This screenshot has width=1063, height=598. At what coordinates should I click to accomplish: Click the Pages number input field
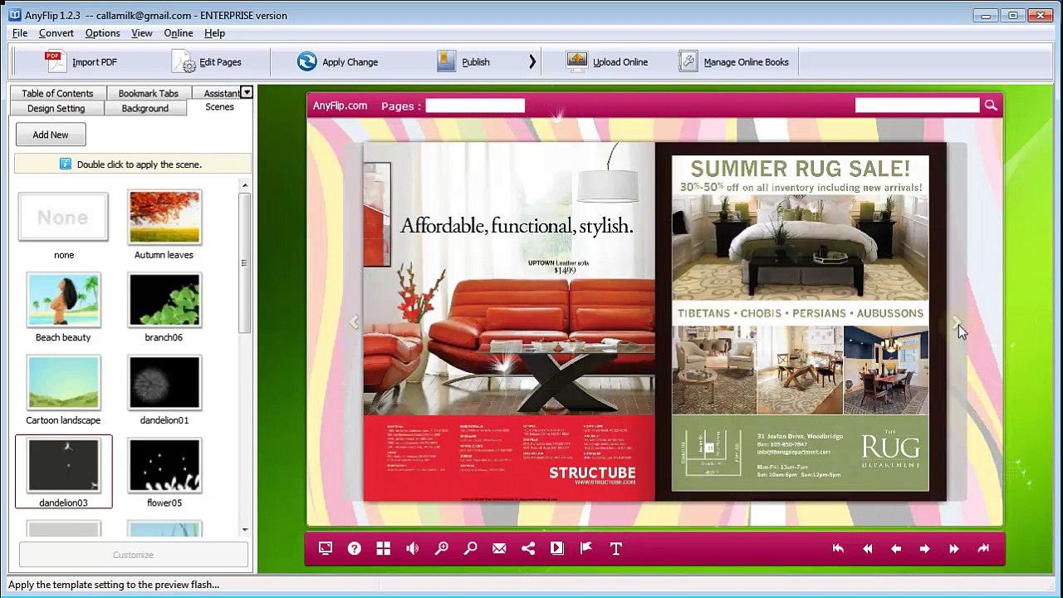[x=475, y=105]
